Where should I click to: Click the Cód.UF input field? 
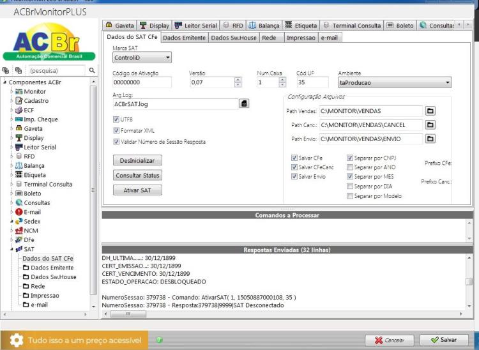(312, 82)
